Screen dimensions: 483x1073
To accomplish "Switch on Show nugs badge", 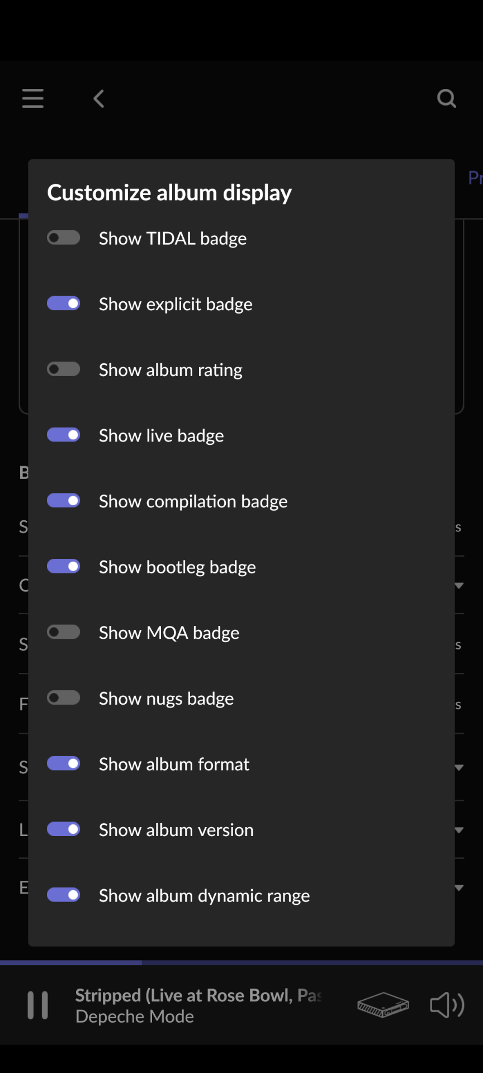I will tap(64, 698).
